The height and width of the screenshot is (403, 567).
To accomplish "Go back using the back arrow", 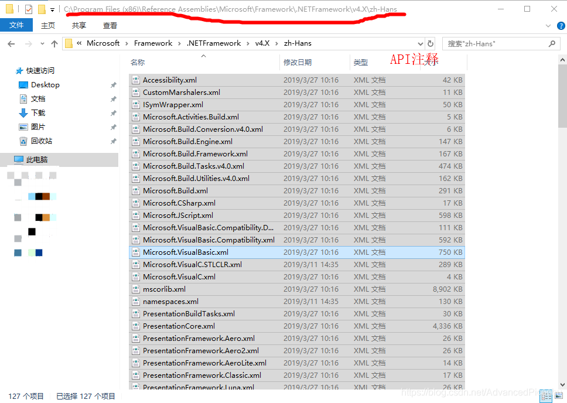I will [x=11, y=44].
